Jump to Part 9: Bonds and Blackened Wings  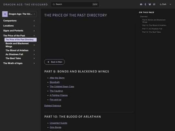[x=154, y=21]
